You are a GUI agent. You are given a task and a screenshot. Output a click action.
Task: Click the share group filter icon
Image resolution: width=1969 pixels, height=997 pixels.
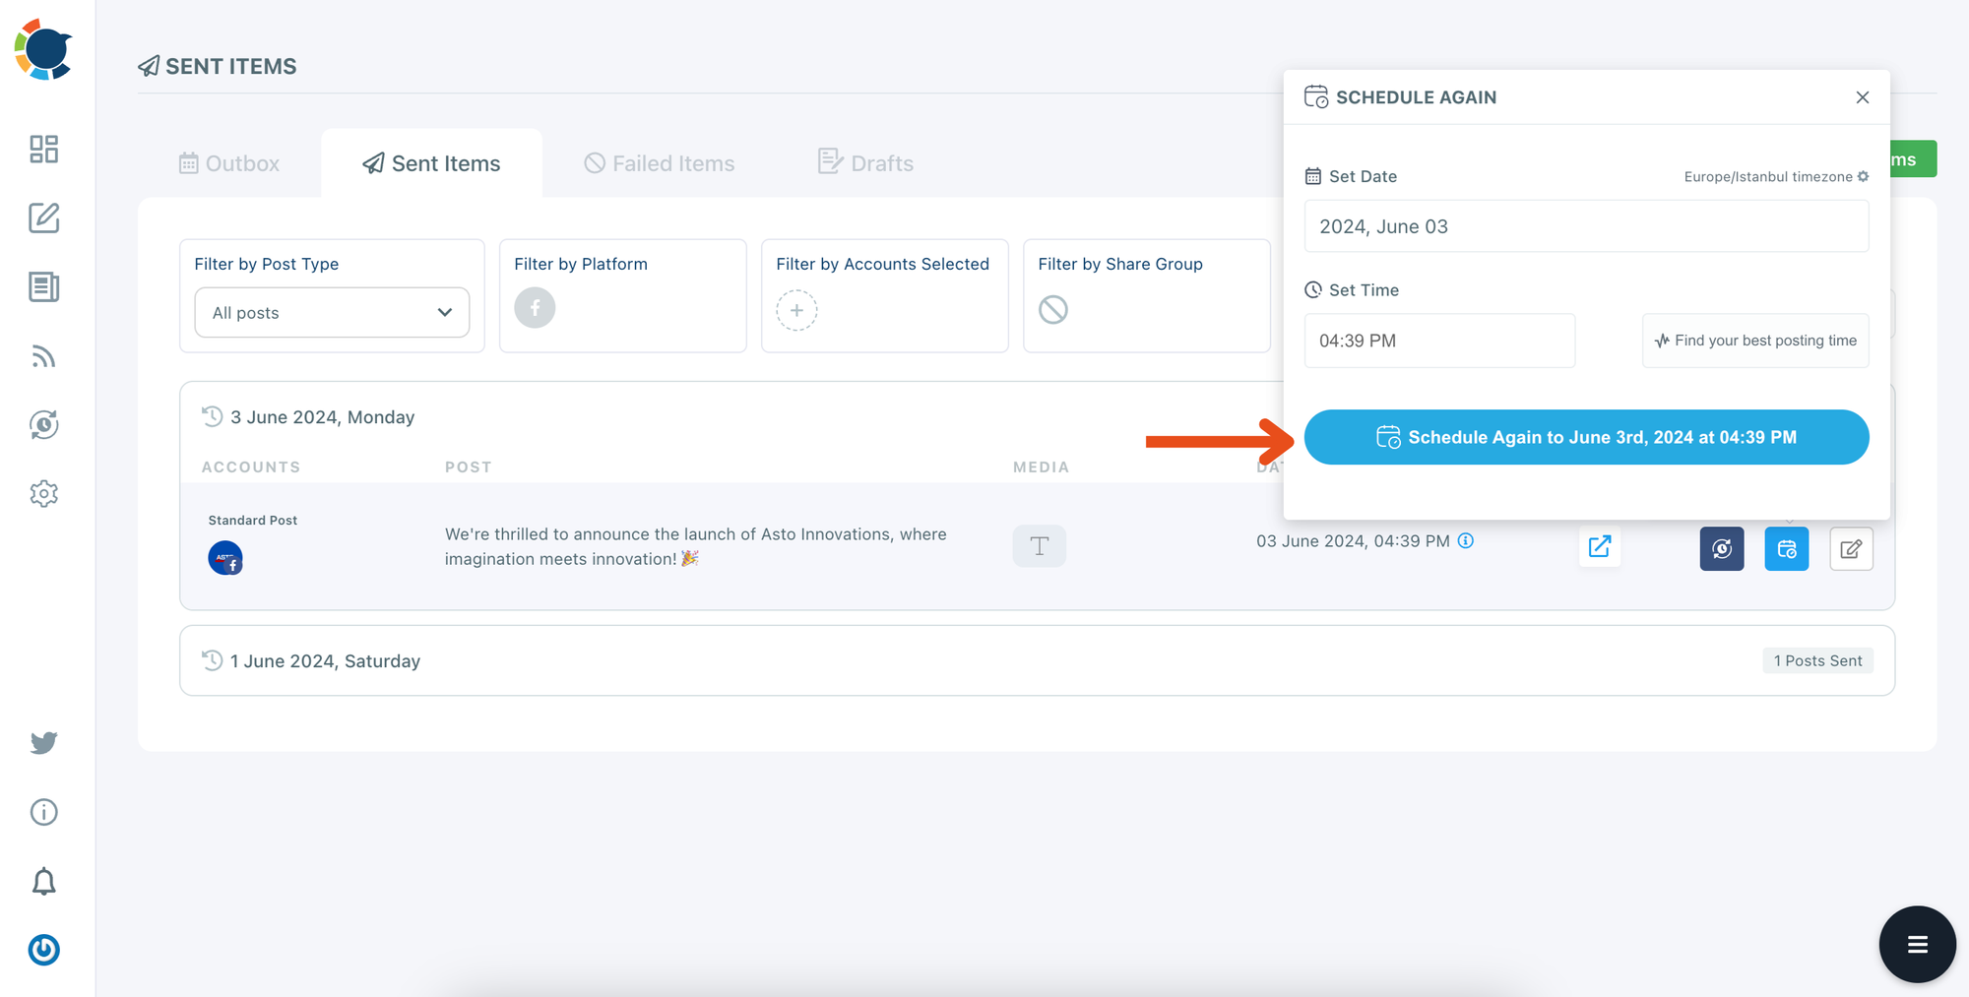point(1053,310)
